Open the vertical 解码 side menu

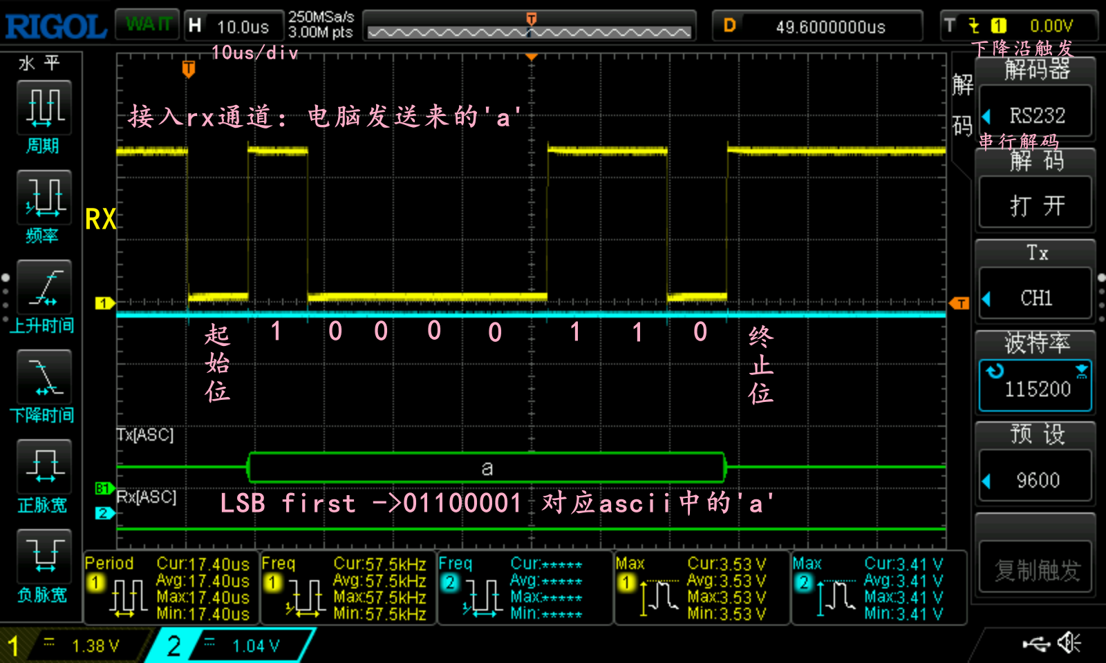pyautogui.click(x=962, y=107)
